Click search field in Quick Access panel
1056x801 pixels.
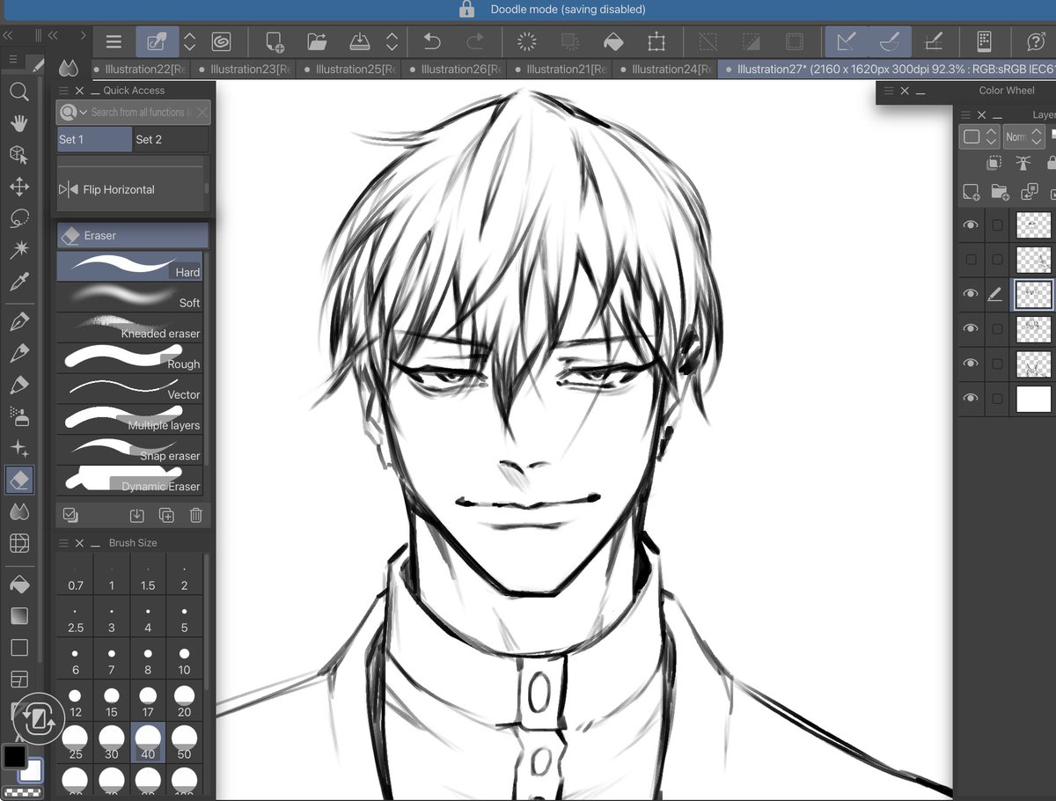pos(134,113)
